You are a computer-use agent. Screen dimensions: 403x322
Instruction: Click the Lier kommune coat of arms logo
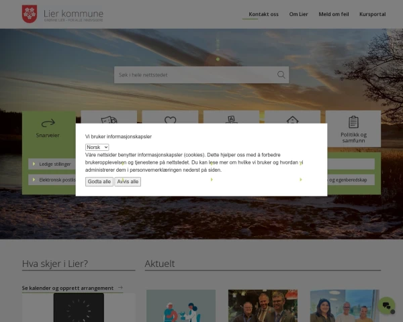[30, 13]
